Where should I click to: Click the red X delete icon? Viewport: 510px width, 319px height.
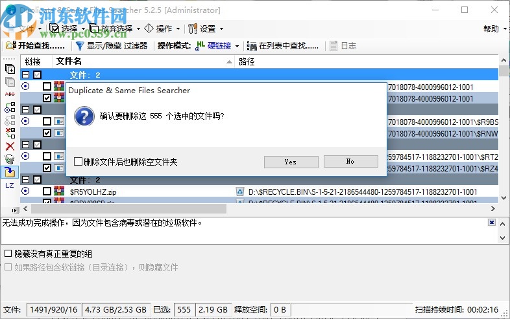pyautogui.click(x=10, y=146)
